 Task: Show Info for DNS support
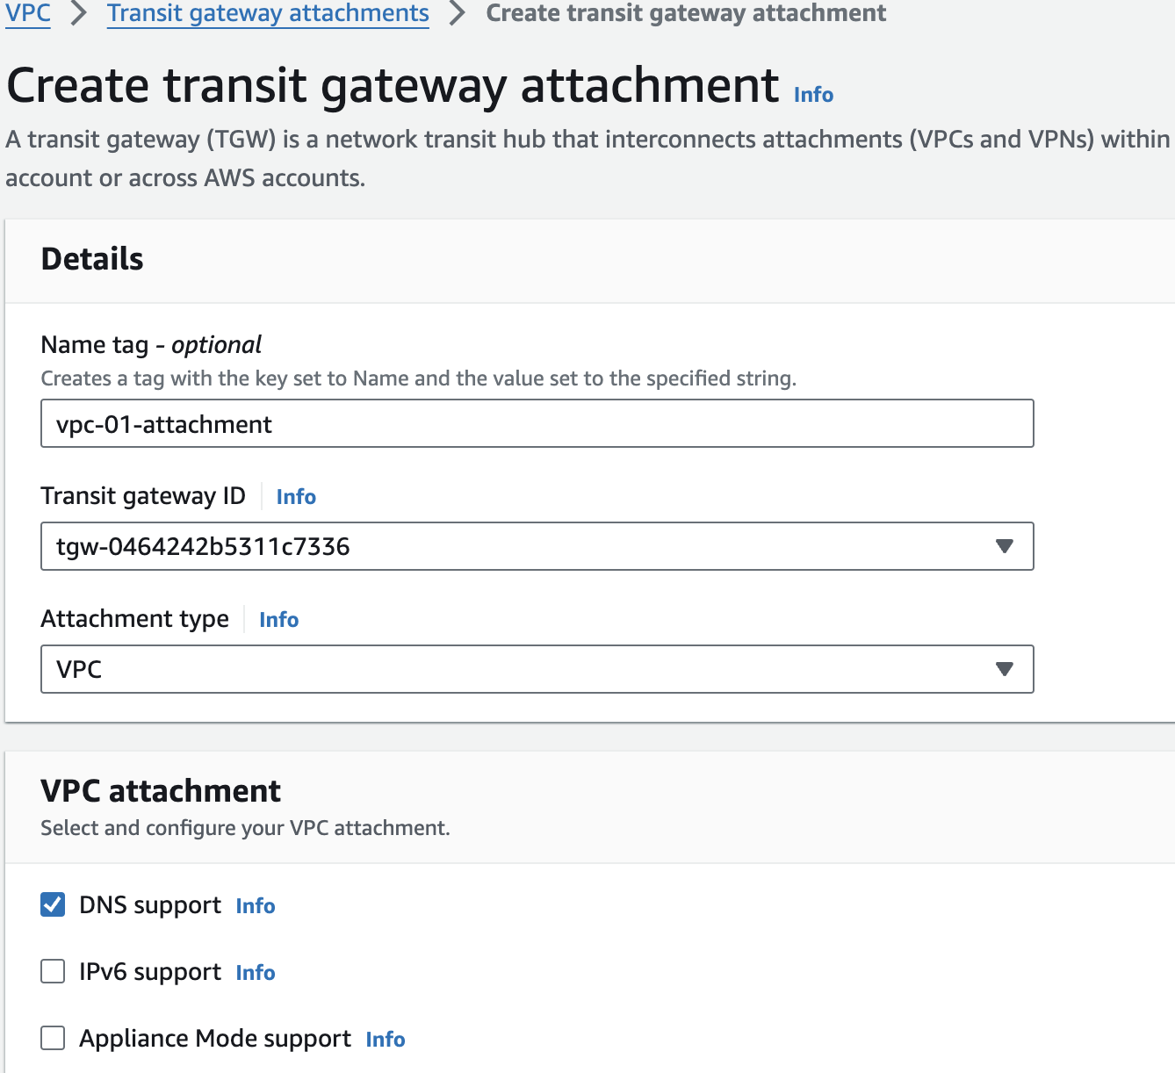coord(256,906)
